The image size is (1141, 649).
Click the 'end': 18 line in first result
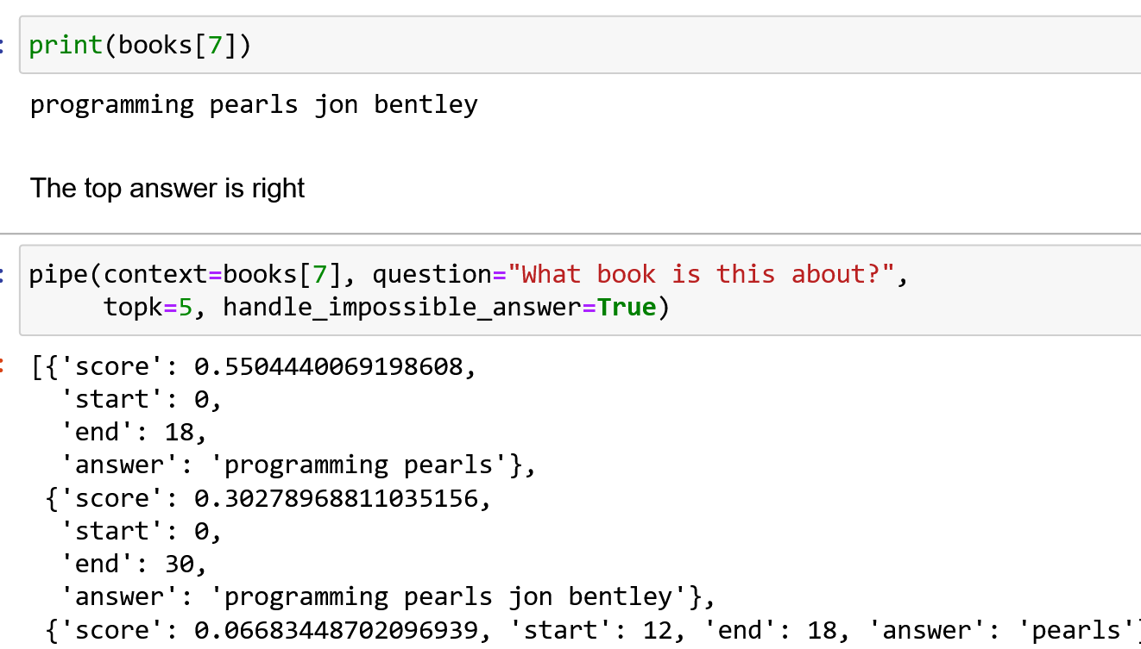(132, 433)
